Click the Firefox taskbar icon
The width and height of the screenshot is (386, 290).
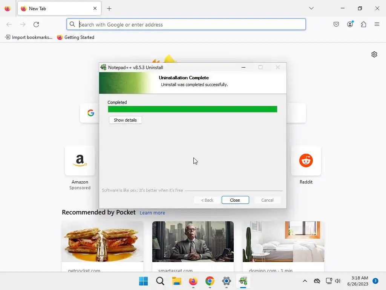[x=193, y=281]
